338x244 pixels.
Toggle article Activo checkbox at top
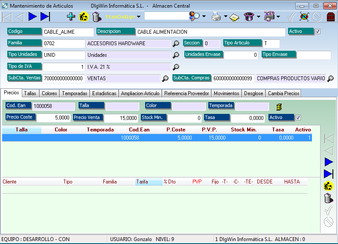tap(318, 32)
